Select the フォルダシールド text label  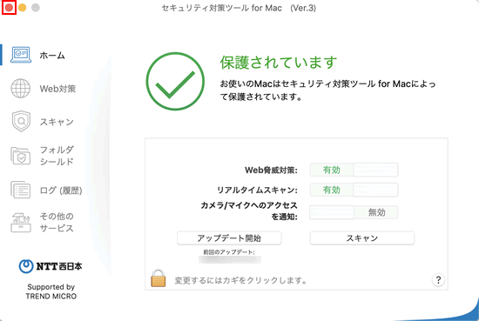[57, 156]
